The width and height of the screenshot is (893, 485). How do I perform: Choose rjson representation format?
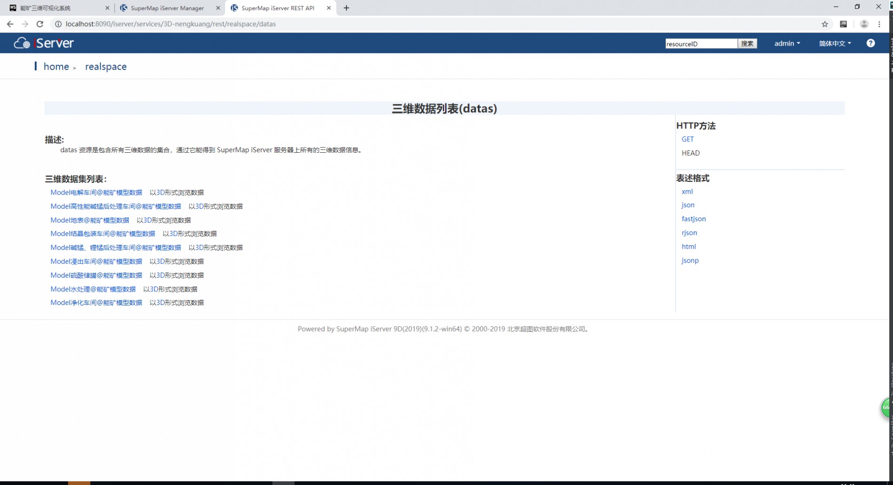689,233
